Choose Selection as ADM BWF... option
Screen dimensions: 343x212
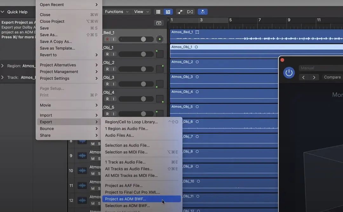[142, 206]
